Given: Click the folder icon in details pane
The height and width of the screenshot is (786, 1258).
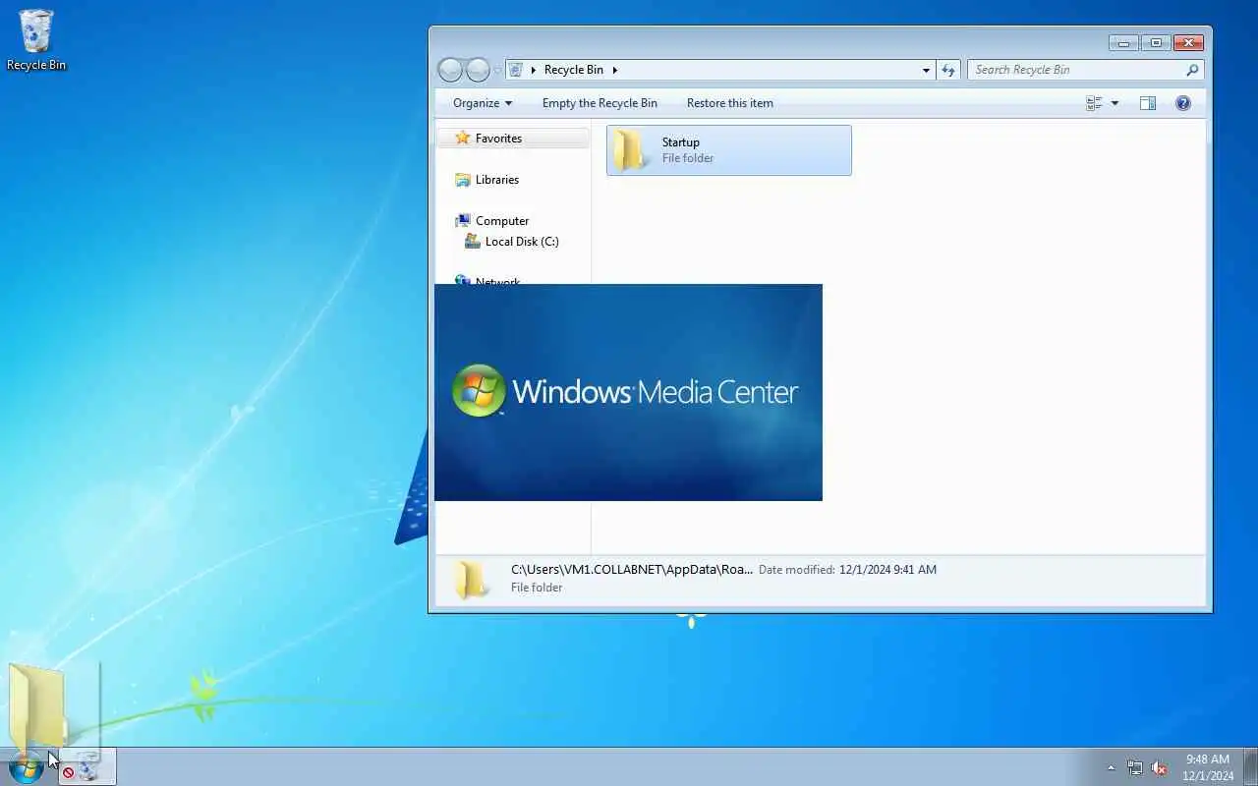Looking at the screenshot, I should click(470, 580).
